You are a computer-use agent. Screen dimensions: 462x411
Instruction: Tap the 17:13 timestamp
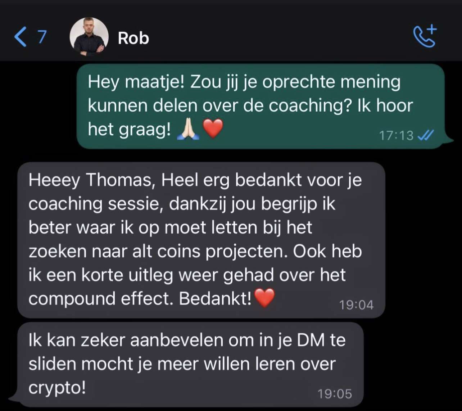[x=396, y=136]
